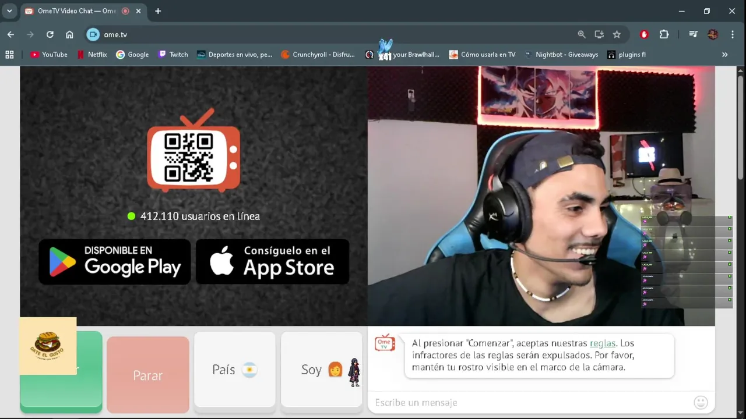Open the Google bookmark
Viewport: 746px width, 419px height.
132,55
